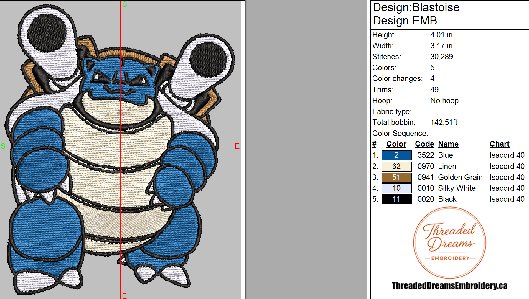Viewport: 529px width, 299px height.
Task: Click the Linen thread name
Action: click(447, 166)
